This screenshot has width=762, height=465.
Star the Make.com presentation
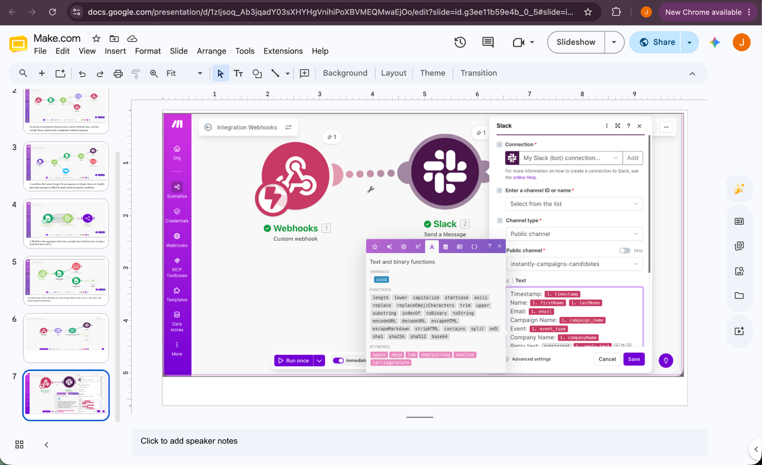pyautogui.click(x=96, y=39)
